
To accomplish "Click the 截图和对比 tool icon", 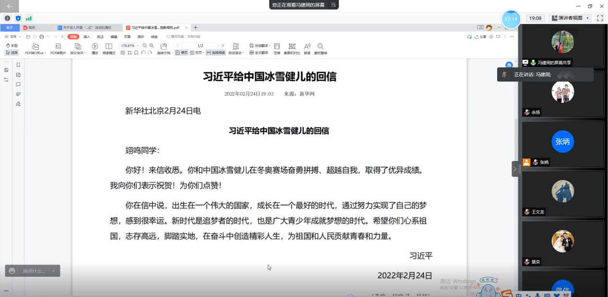I will 292,46.
